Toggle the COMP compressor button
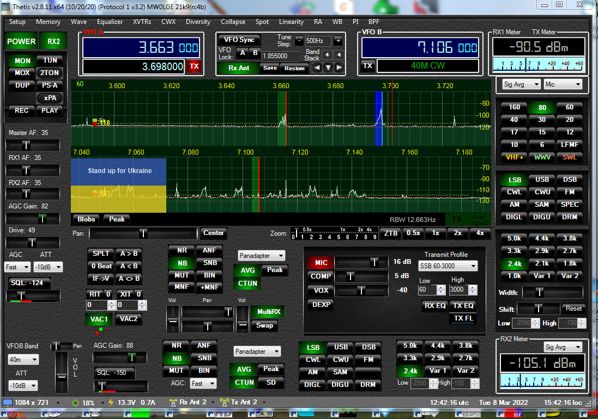Screen dimensions: 598x419 pyautogui.click(x=321, y=276)
